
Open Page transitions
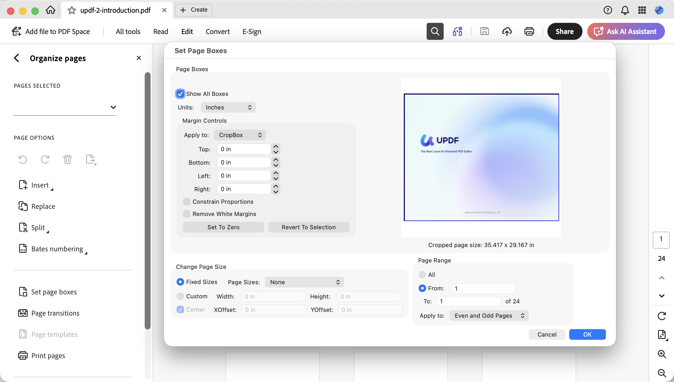pyautogui.click(x=49, y=313)
